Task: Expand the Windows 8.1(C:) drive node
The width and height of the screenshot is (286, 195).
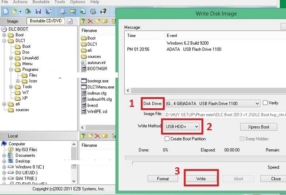Action: pyautogui.click(x=4, y=167)
